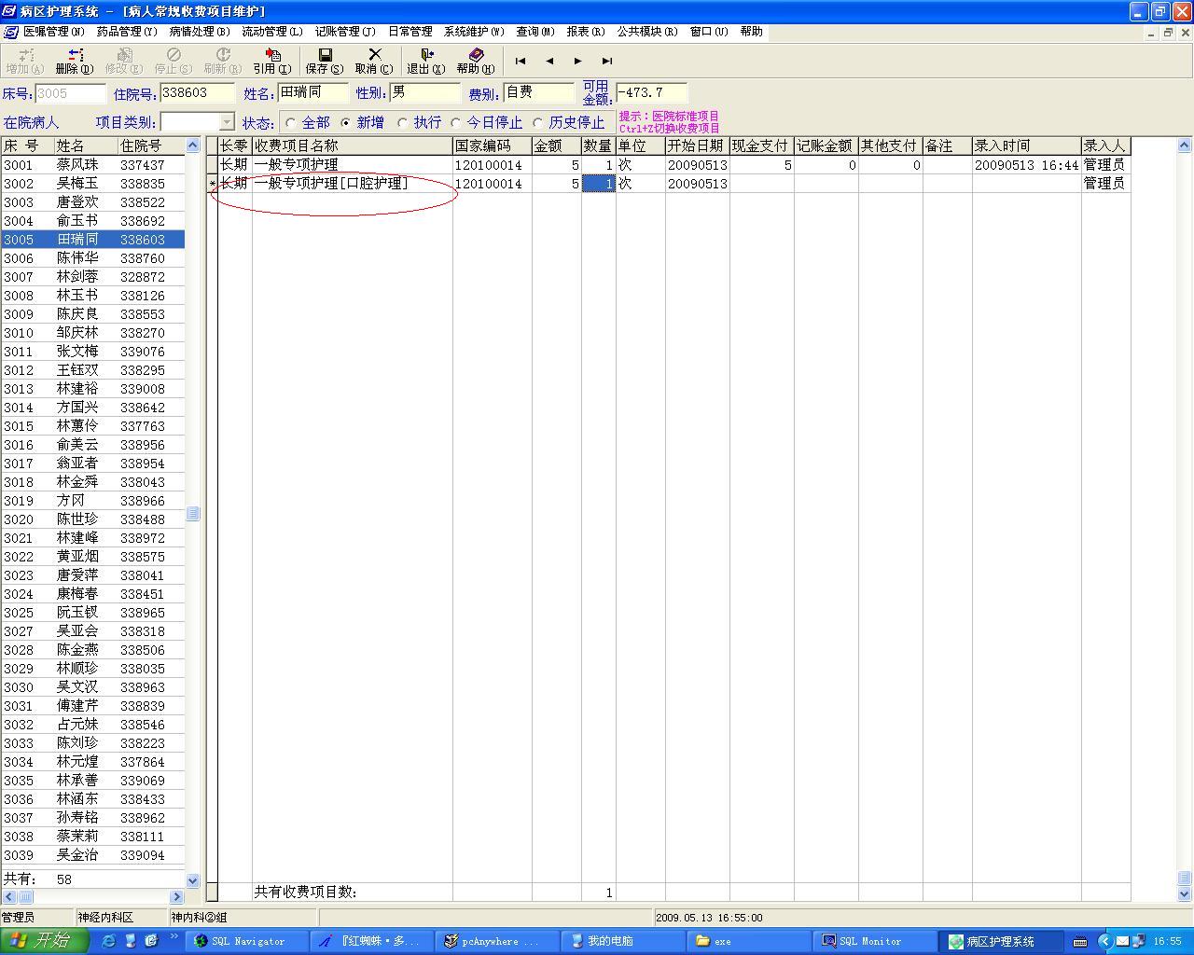The width and height of the screenshot is (1194, 955).
Task: Cancel edits with the 取消(C) icon
Action: coord(374,62)
